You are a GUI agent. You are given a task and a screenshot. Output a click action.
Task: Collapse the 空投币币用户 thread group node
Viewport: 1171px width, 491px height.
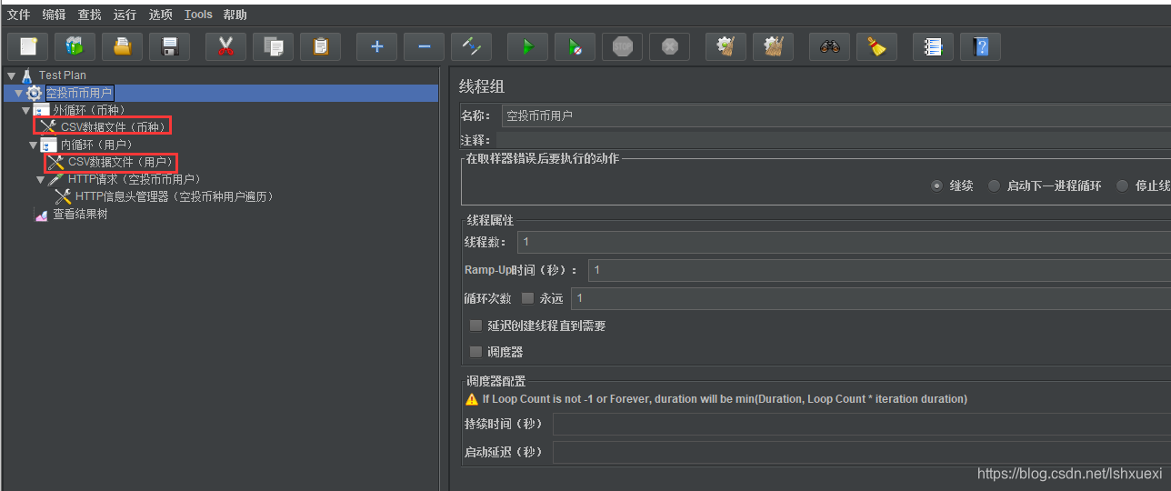point(18,93)
